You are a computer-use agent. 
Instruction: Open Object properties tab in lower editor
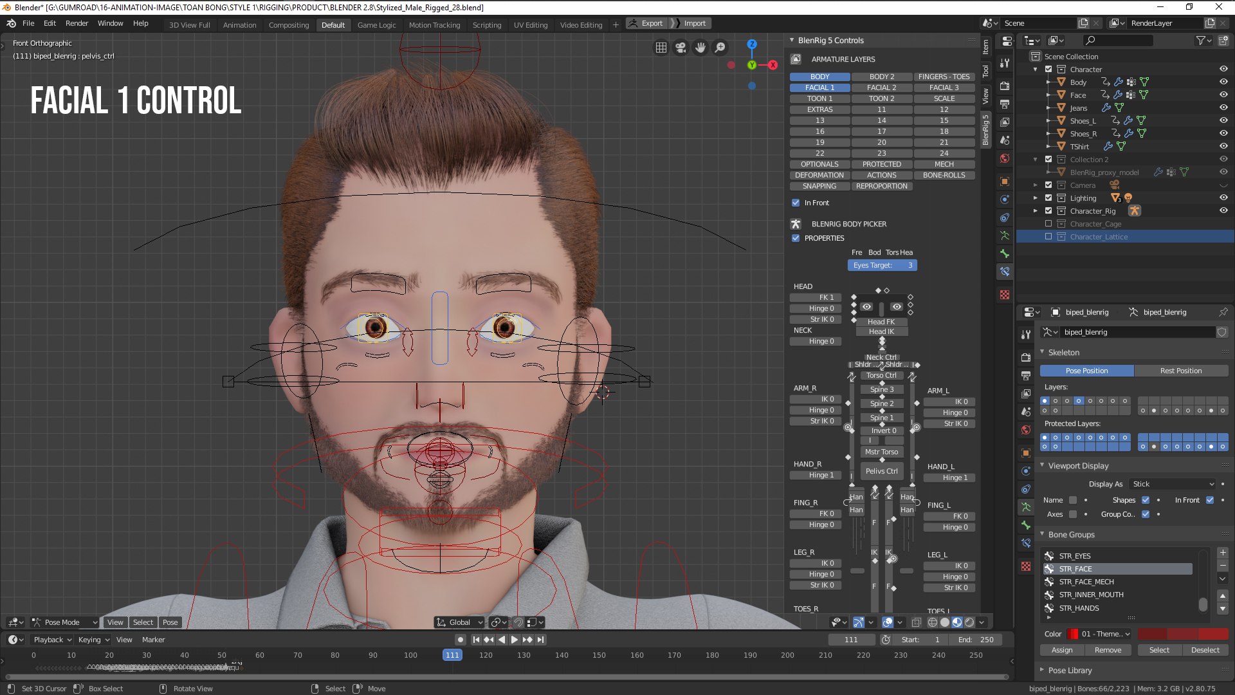(x=1026, y=453)
